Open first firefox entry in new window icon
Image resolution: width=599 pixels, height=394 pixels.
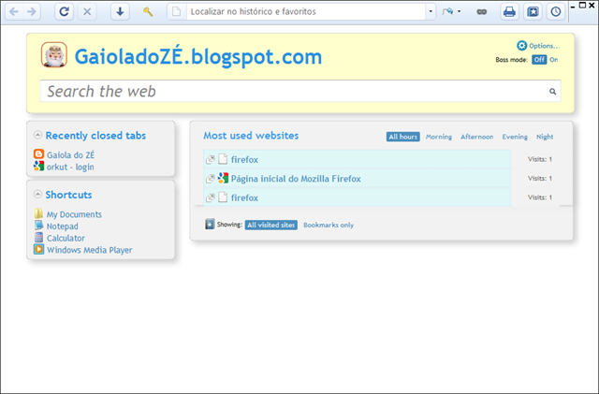210,159
